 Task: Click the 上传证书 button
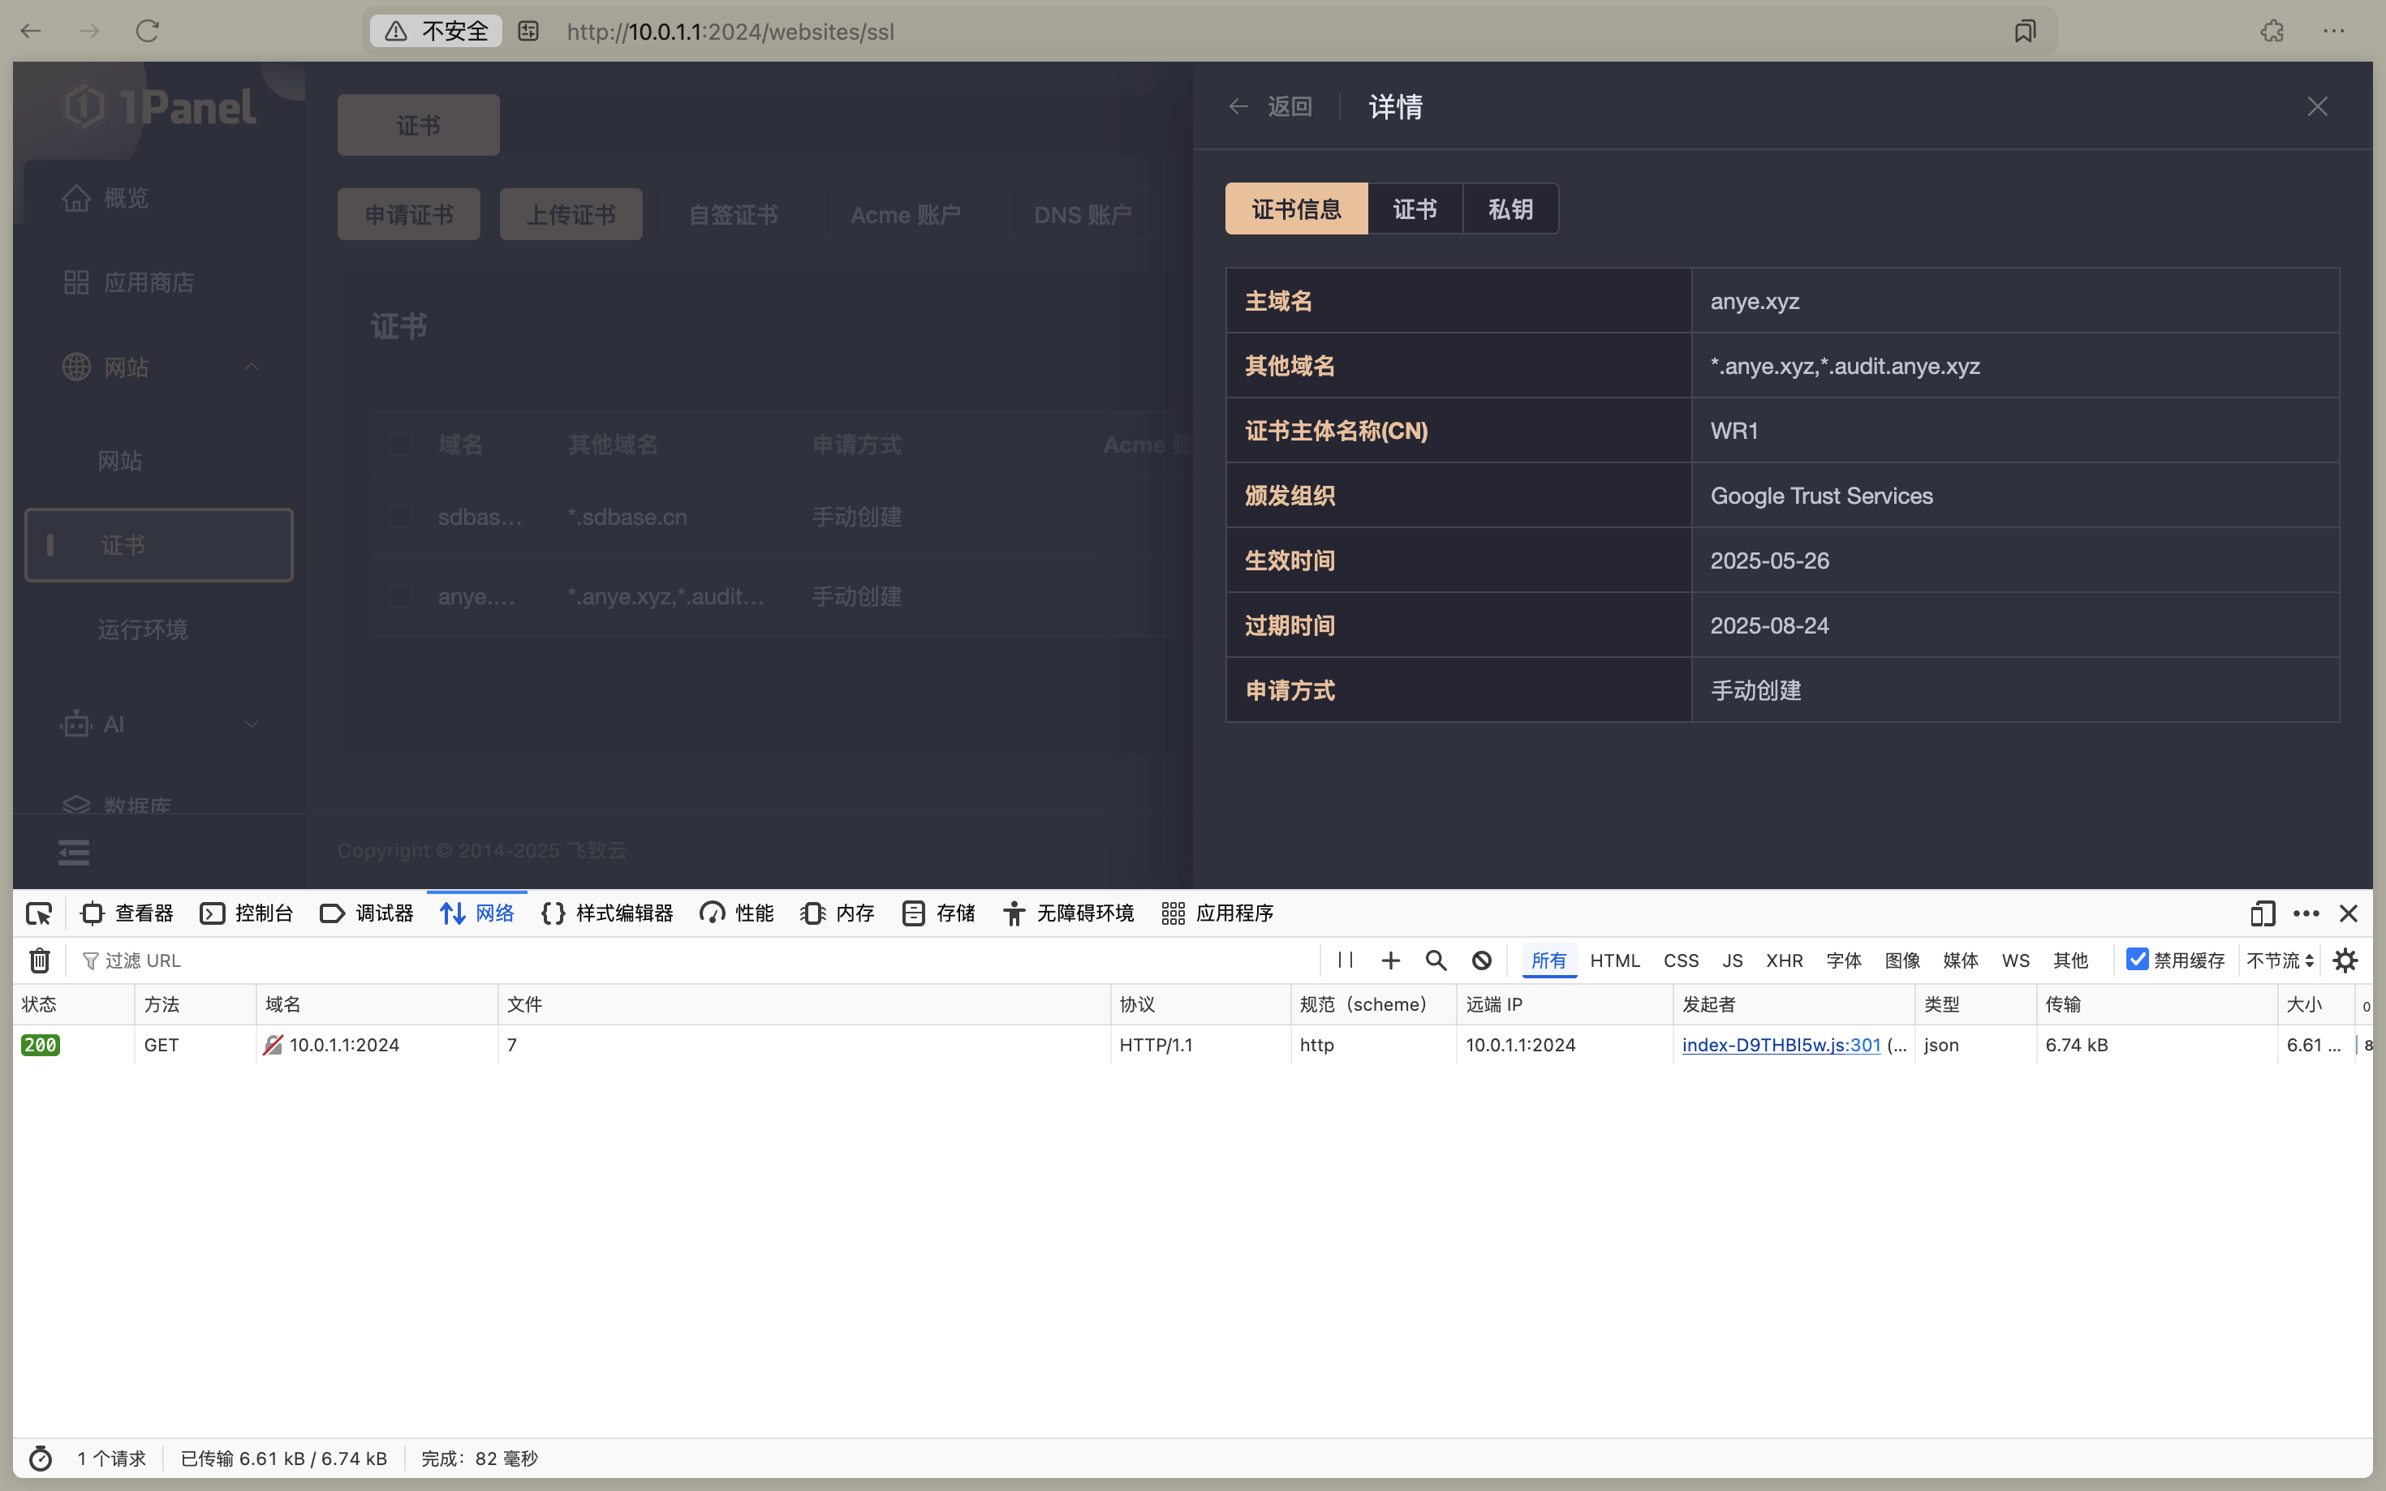click(571, 214)
